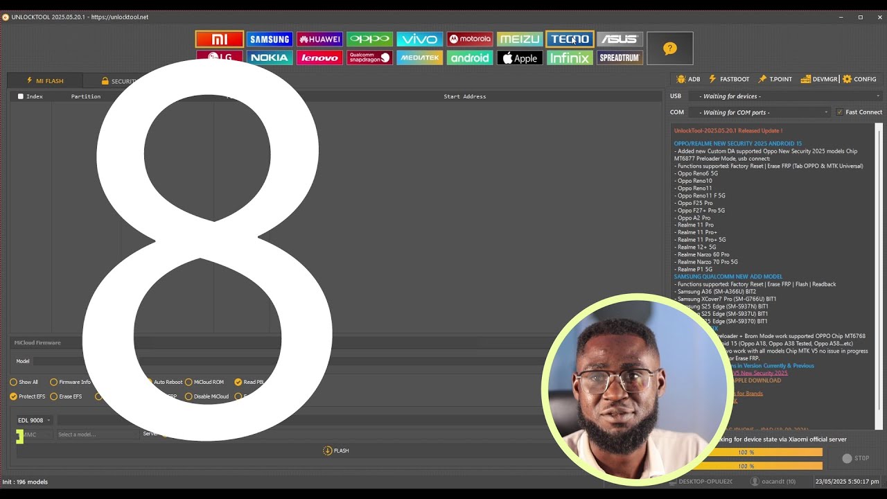Select the MediaTek logo
The width and height of the screenshot is (887, 499).
click(419, 58)
